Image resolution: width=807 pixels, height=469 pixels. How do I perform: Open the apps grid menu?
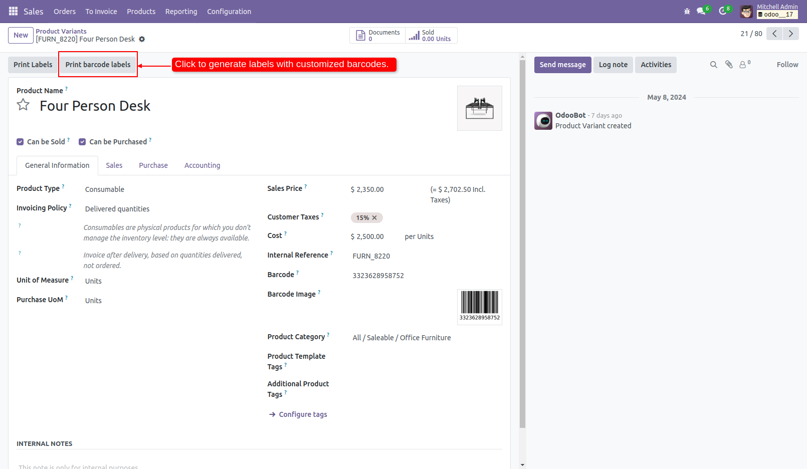13,11
